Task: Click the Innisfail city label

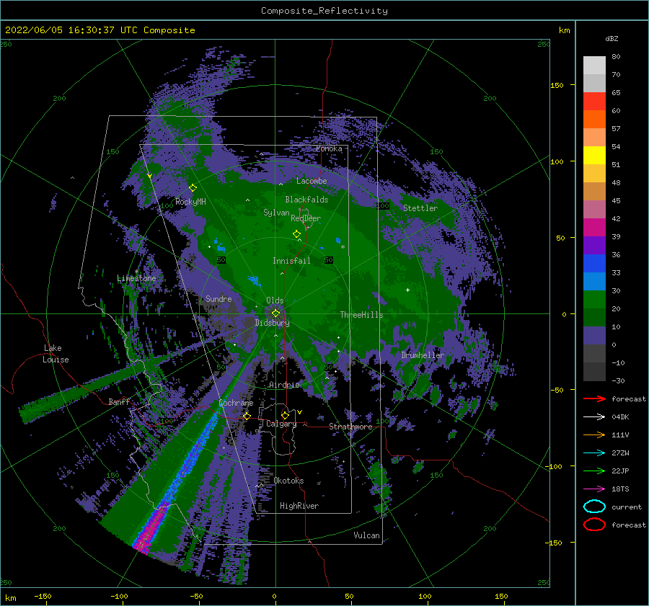Action: [x=291, y=261]
